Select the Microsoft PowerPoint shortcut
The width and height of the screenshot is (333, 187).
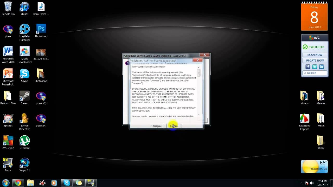pyautogui.click(x=8, y=77)
